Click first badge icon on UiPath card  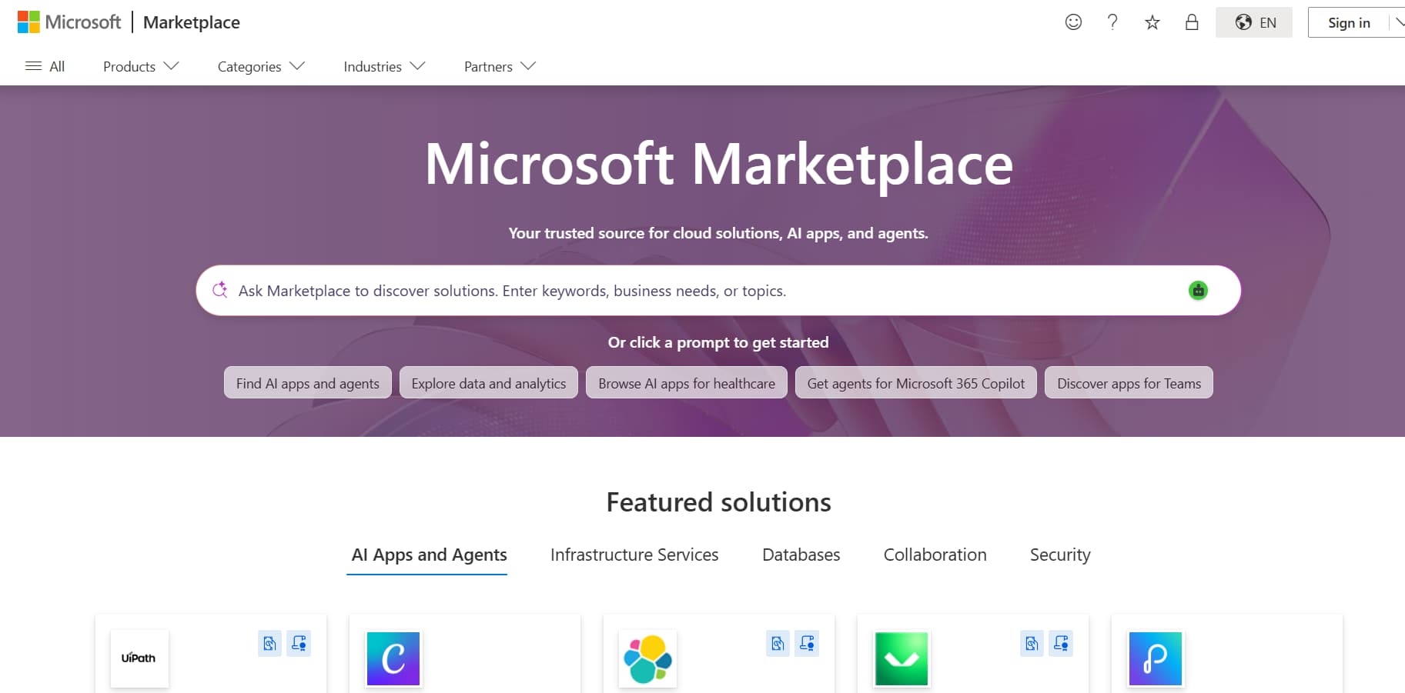(269, 643)
